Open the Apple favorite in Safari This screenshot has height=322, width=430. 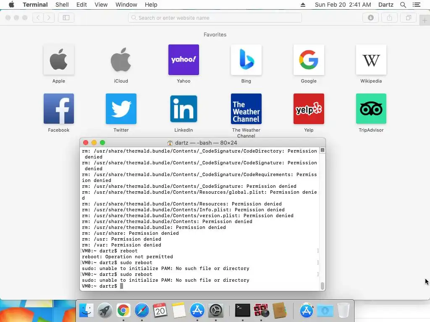59,60
